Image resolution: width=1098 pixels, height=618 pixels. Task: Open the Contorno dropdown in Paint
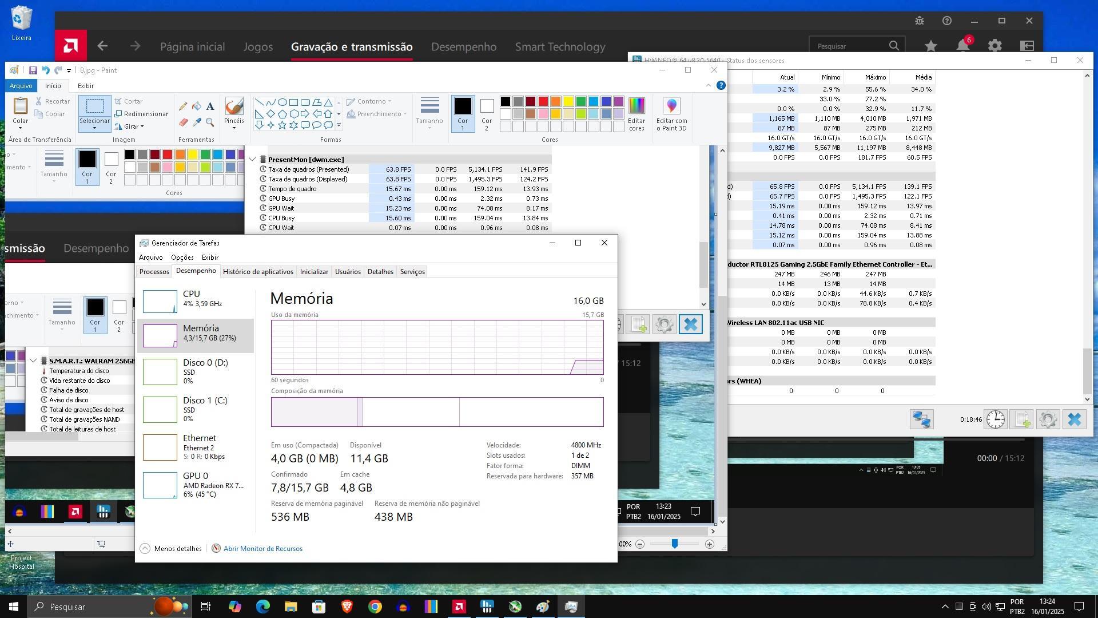tap(369, 101)
